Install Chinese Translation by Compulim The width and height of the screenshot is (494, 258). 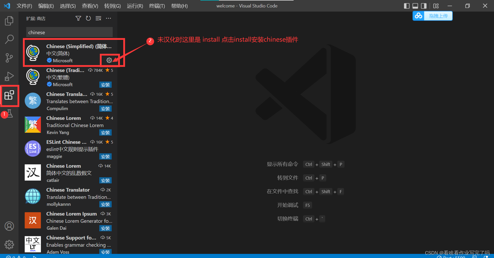(x=105, y=109)
